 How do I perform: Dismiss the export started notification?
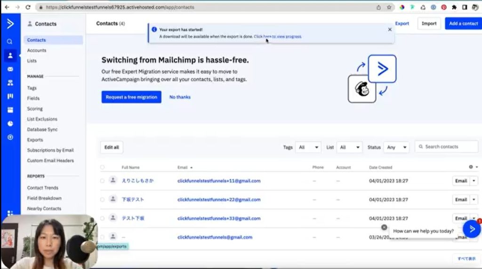pyautogui.click(x=389, y=29)
